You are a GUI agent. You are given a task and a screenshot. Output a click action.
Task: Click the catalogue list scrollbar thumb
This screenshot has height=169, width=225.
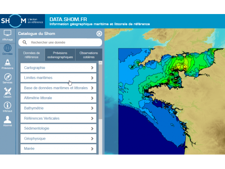[100, 92]
